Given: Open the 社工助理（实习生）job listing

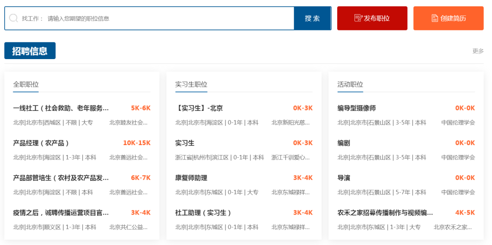Looking at the screenshot, I should (x=204, y=213).
